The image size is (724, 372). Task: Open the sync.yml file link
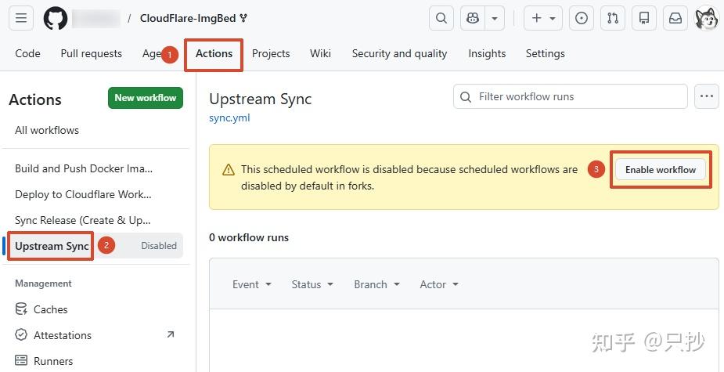229,117
